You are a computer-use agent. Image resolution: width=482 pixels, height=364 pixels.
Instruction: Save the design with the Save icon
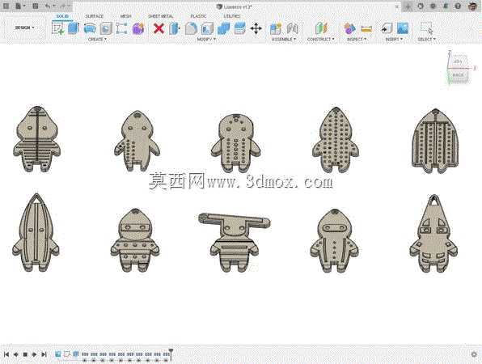coord(36,6)
